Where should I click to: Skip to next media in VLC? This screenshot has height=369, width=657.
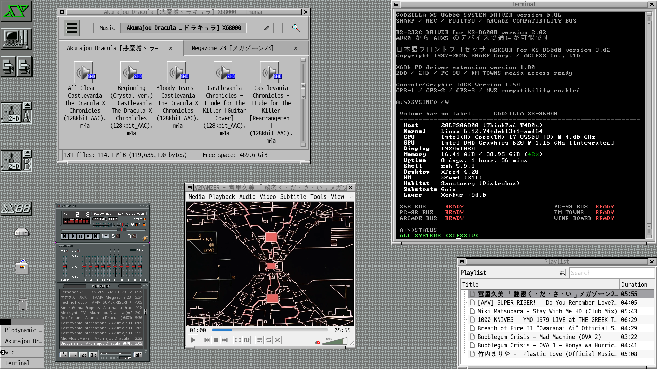tap(225, 340)
